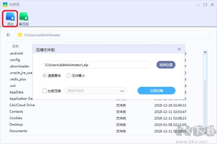Click the output path field ending in .zip
This screenshot has height=144, width=217.
[x=96, y=65]
